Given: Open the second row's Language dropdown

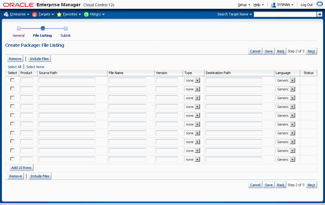Looking at the screenshot, I should [285, 89].
